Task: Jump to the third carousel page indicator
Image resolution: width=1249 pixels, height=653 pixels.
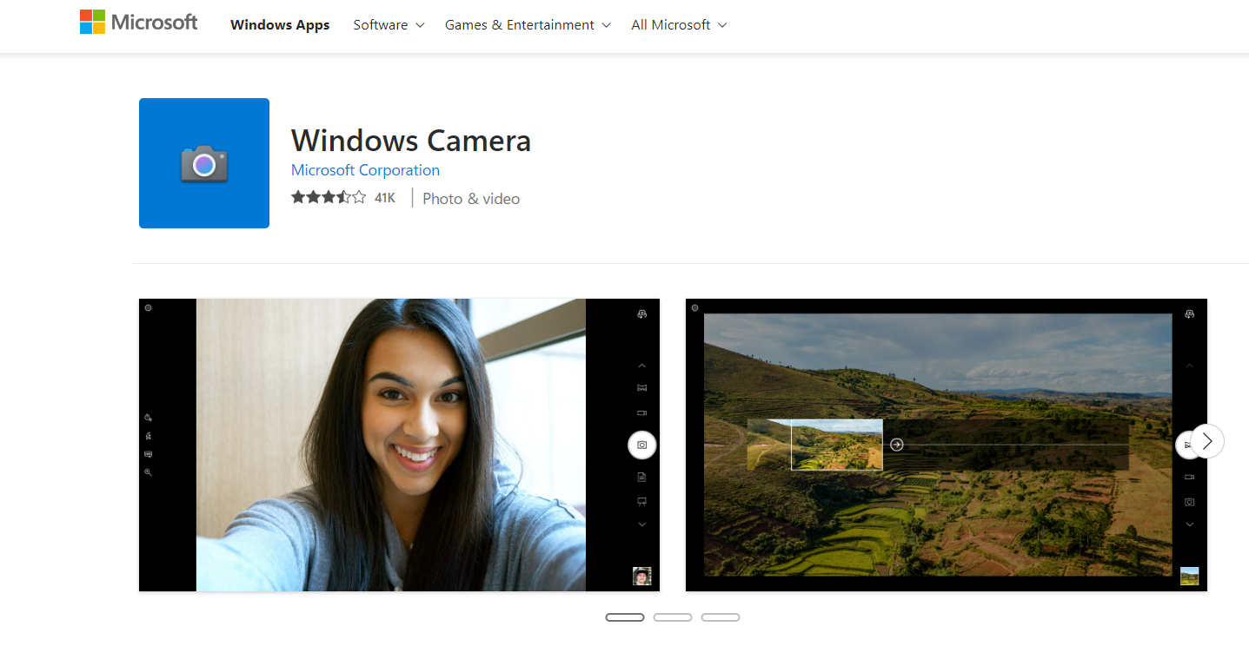Action: pyautogui.click(x=721, y=617)
